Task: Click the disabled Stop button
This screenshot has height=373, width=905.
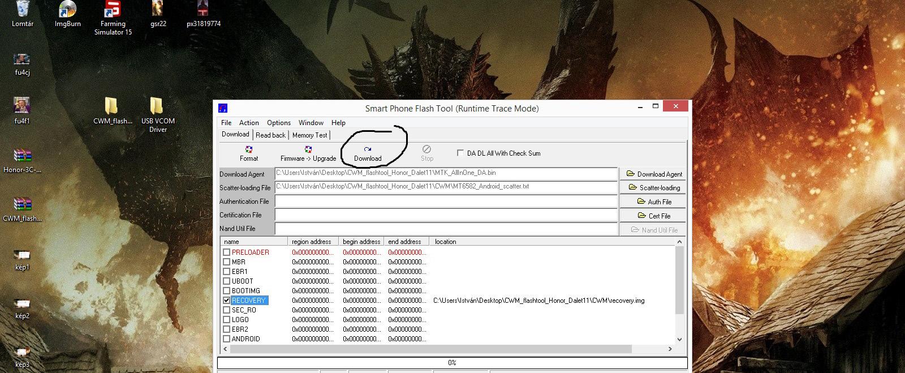Action: 427,153
